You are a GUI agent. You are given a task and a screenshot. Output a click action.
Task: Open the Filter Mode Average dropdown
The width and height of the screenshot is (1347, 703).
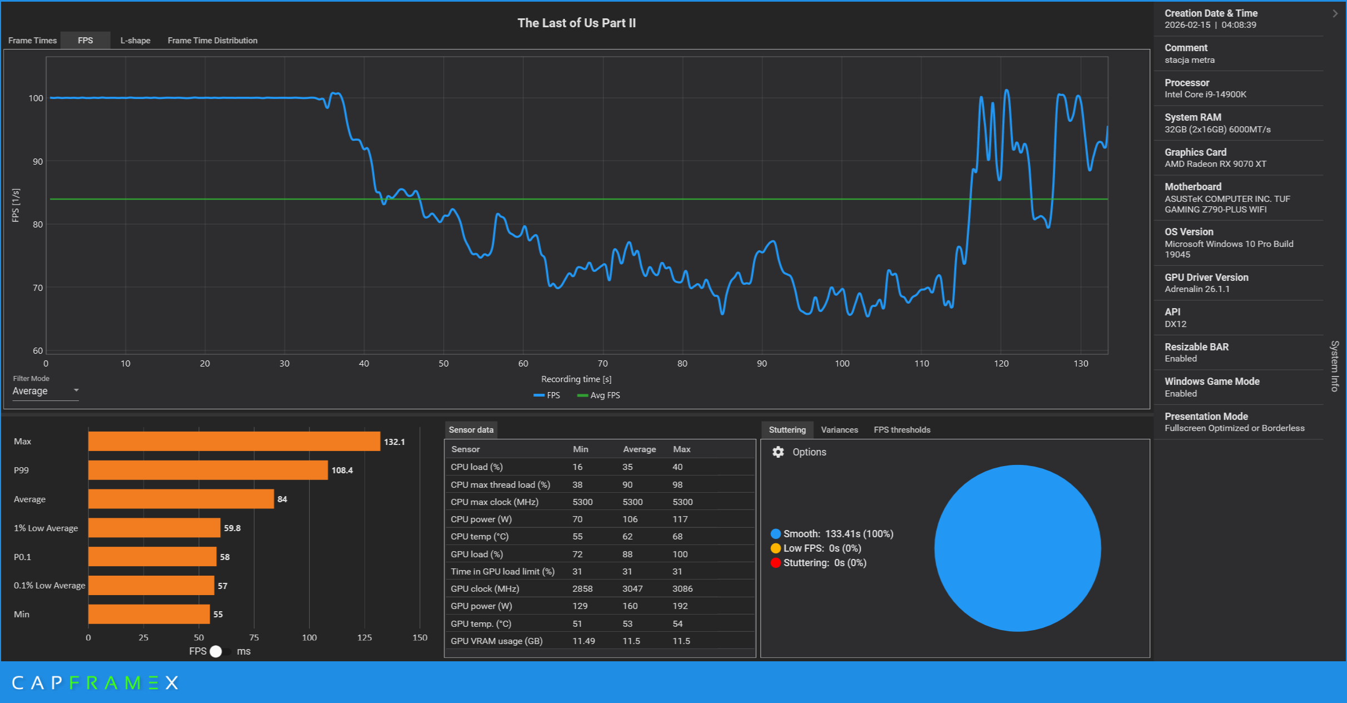click(x=46, y=391)
